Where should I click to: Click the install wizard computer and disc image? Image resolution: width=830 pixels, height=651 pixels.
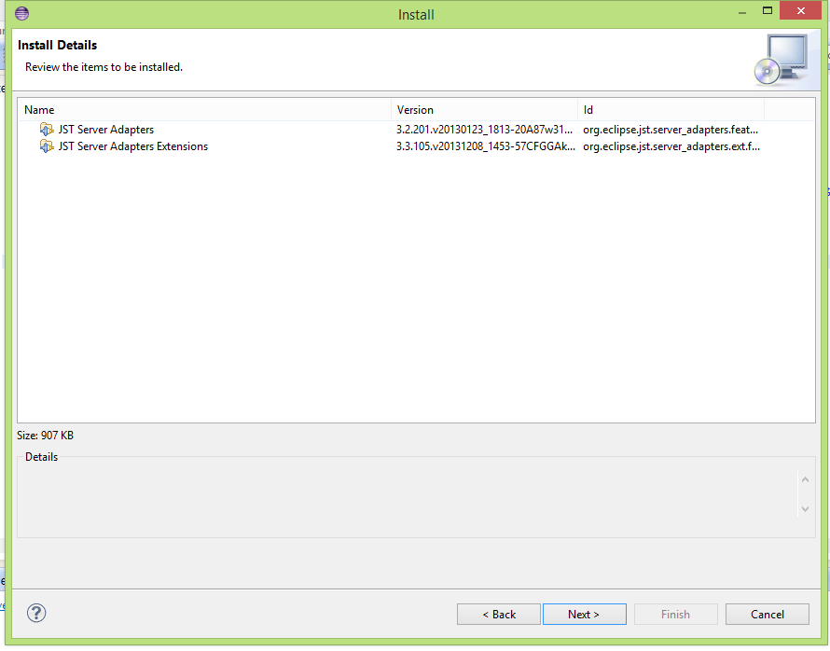(782, 60)
